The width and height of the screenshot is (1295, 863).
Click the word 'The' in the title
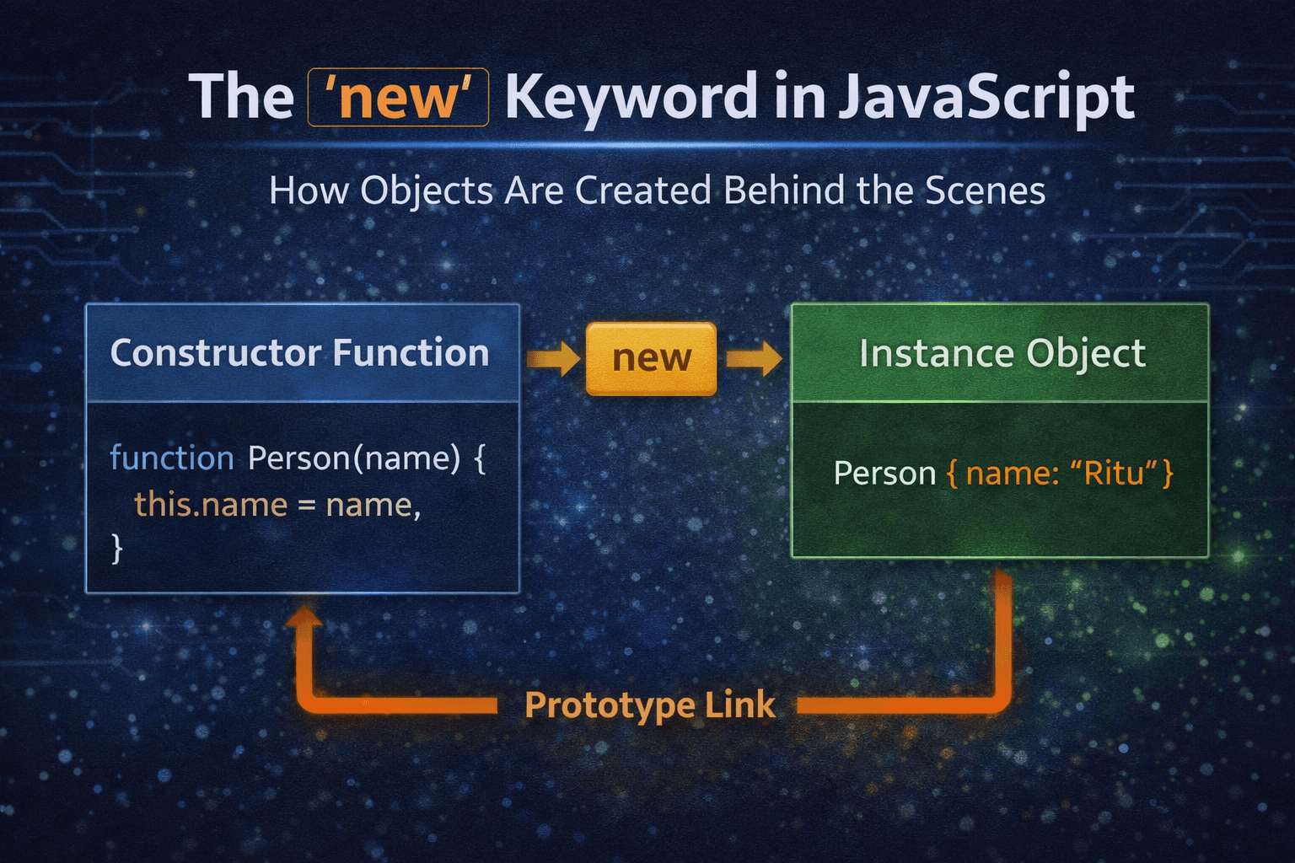click(241, 98)
